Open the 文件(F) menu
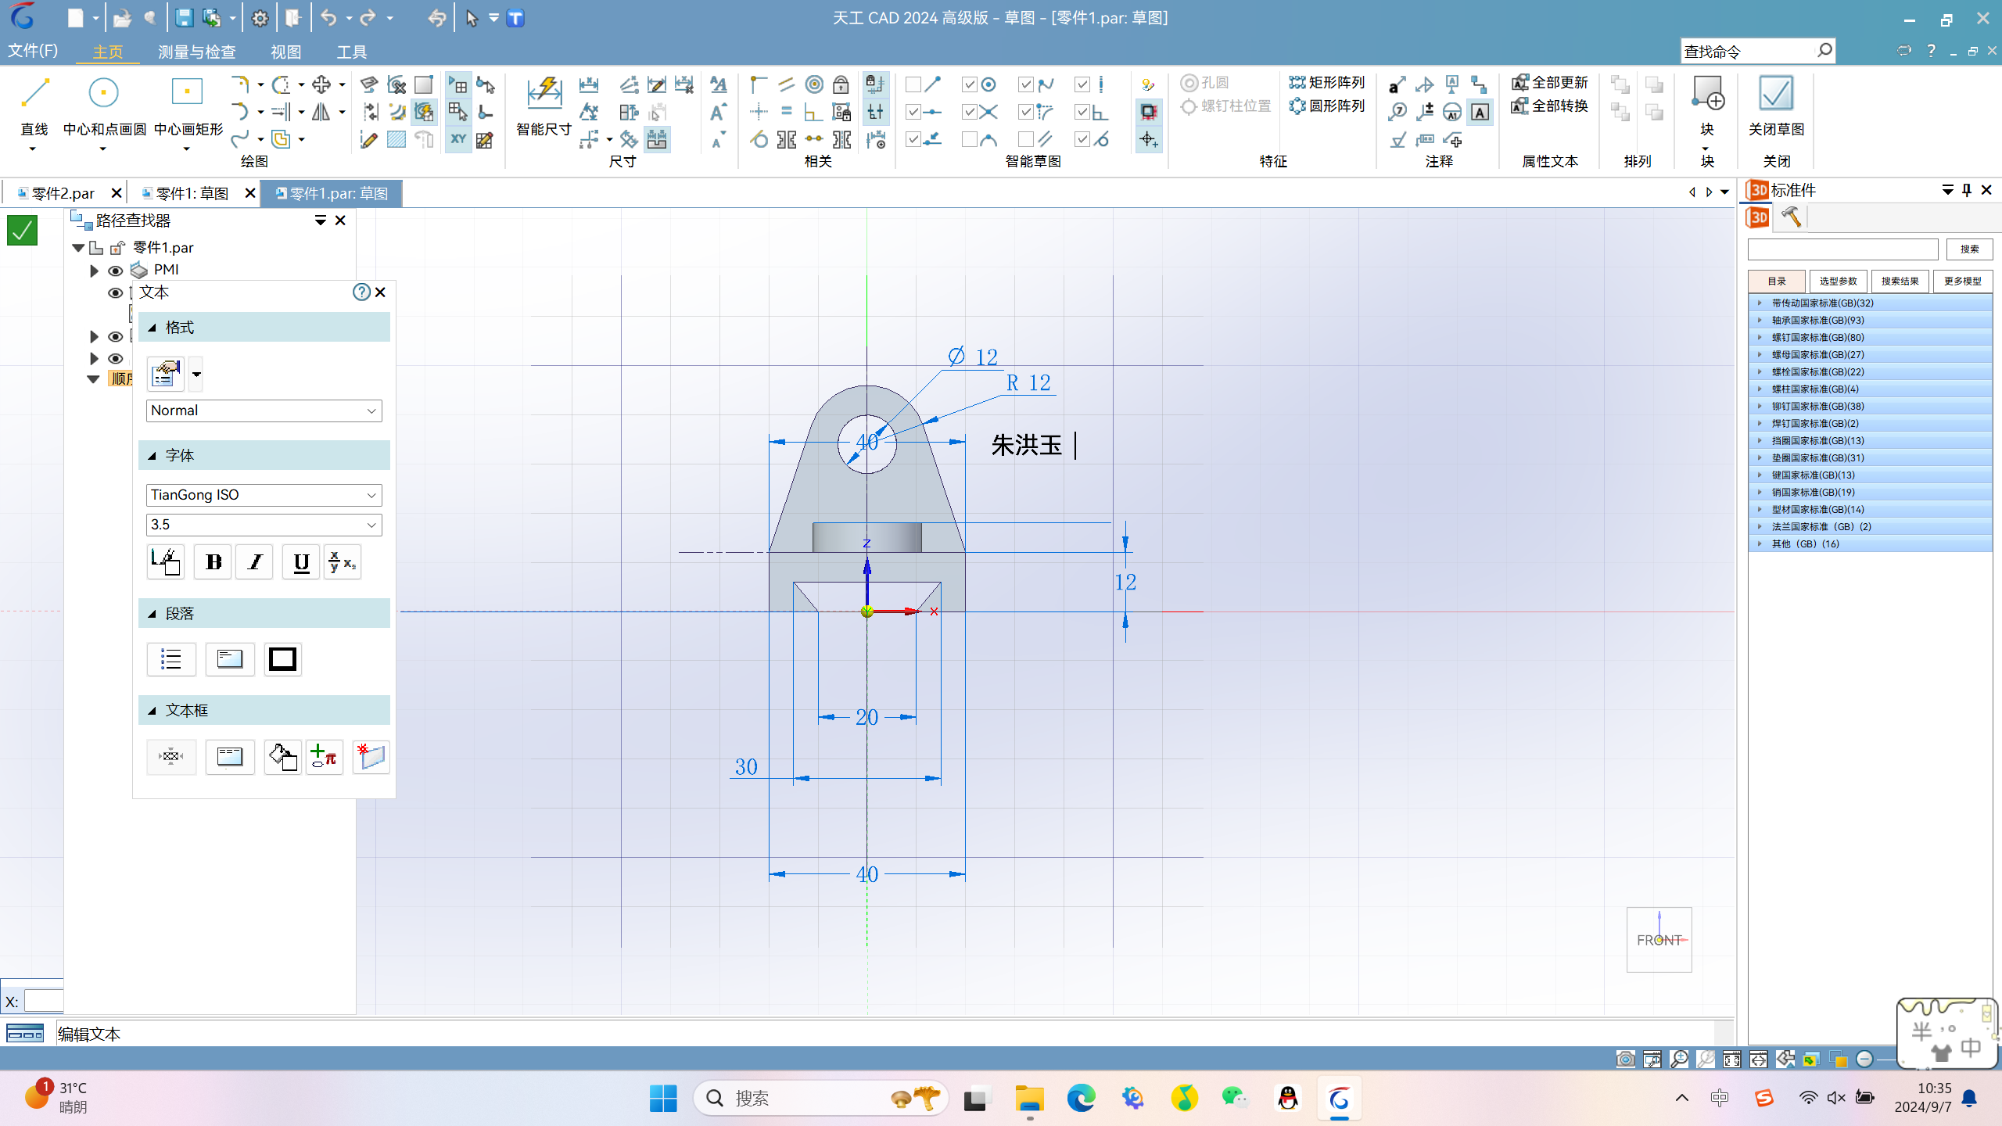The width and height of the screenshot is (2002, 1126). pyautogui.click(x=33, y=51)
